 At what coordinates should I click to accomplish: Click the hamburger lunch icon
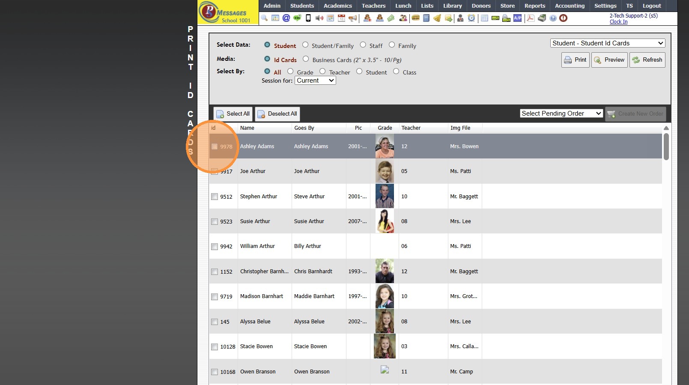(415, 18)
